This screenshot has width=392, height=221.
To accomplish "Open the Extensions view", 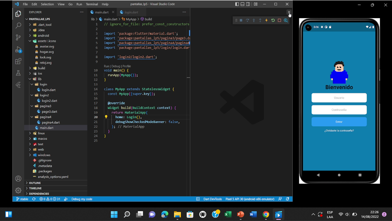I will point(18,61).
